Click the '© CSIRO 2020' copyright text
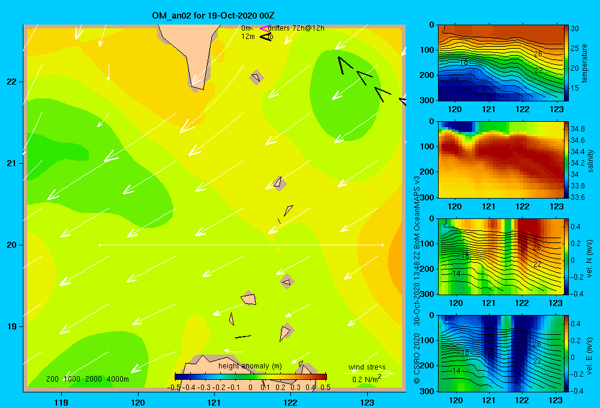The width and height of the screenshot is (600, 408). click(x=417, y=357)
